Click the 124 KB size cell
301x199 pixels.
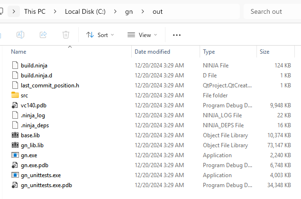pos(283,66)
